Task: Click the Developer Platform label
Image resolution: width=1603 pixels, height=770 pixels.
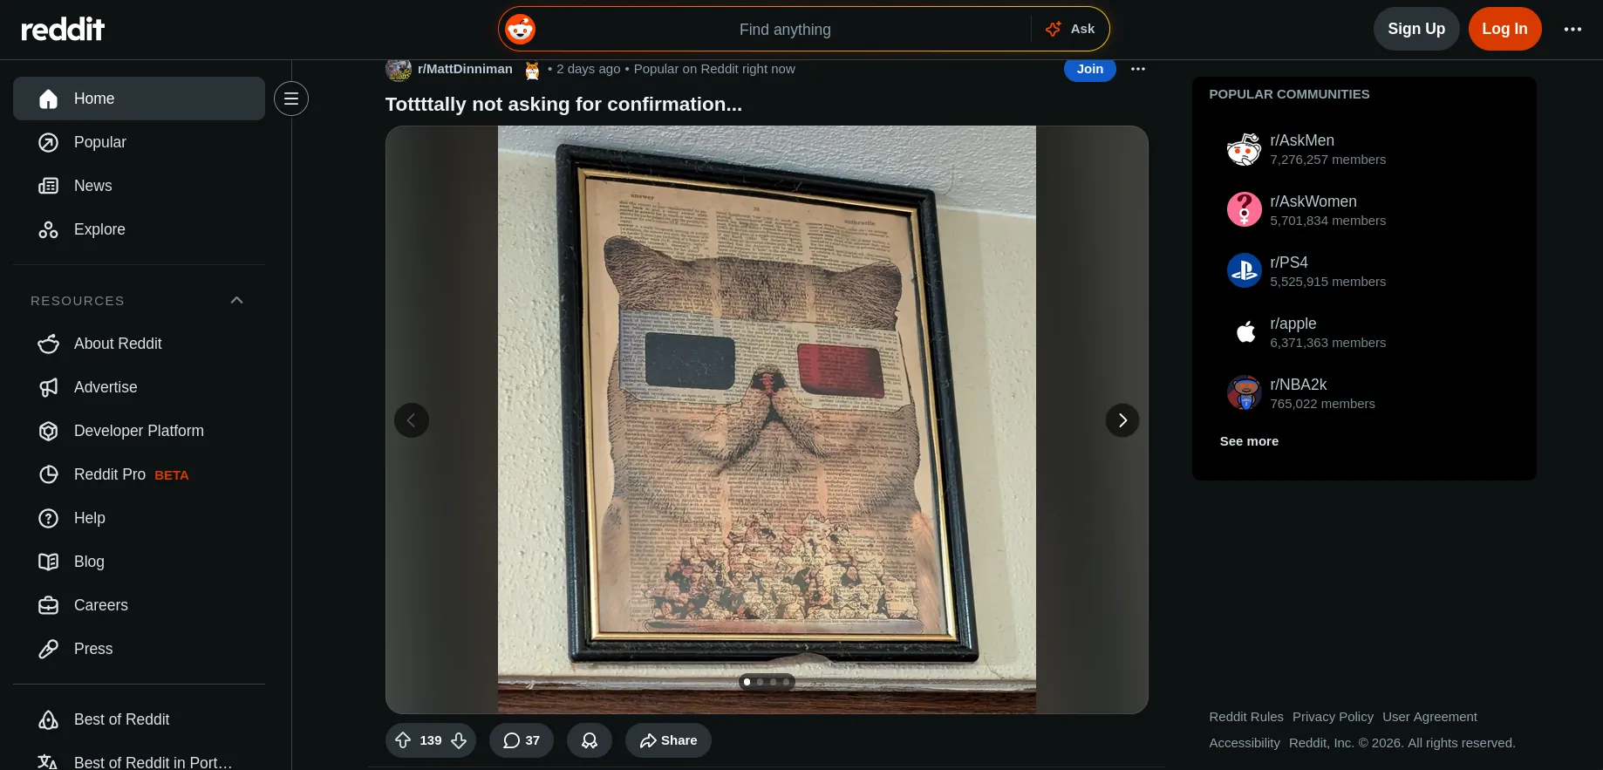Action: pyautogui.click(x=139, y=431)
